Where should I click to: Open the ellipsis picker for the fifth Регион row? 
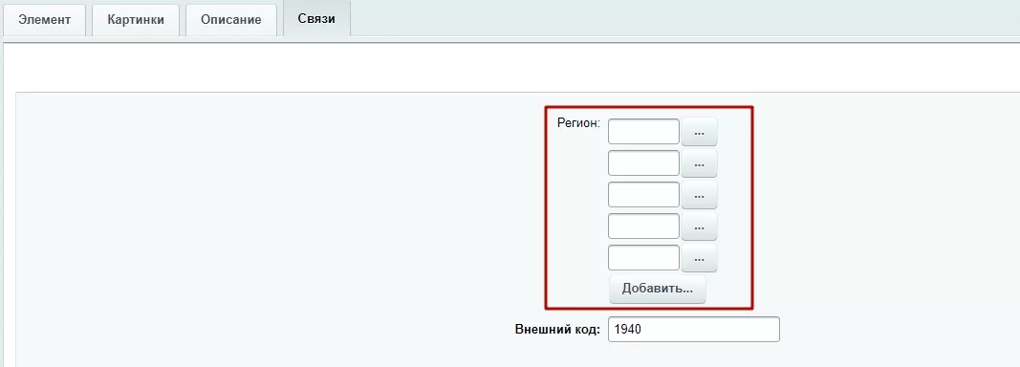click(700, 258)
